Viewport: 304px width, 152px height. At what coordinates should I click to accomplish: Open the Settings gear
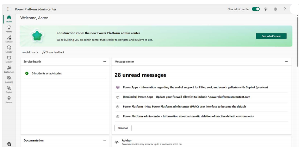(x=275, y=9)
